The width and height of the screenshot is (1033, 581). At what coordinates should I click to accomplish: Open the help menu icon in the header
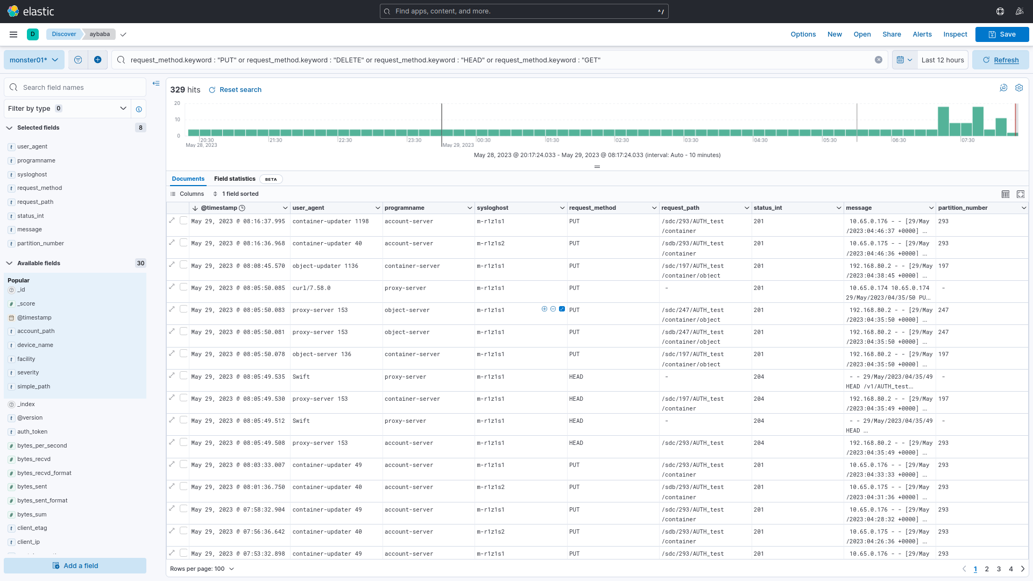click(x=1000, y=11)
